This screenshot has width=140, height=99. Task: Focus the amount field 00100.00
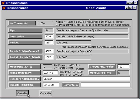coord(51,85)
